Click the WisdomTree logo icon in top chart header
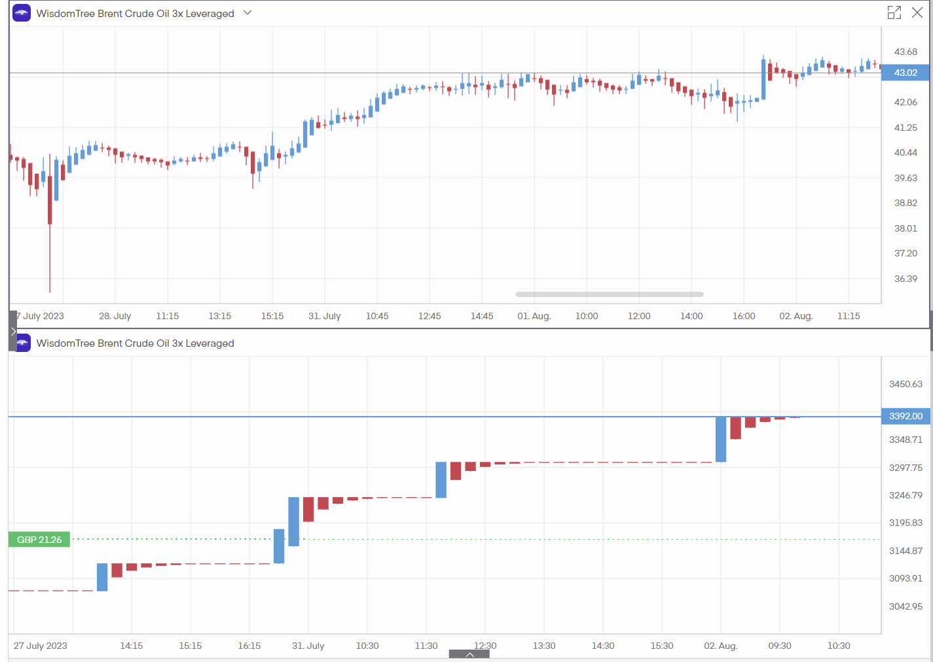The width and height of the screenshot is (933, 662). 22,13
